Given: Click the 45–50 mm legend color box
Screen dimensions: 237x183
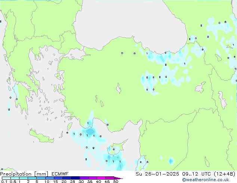Looking at the screenshot, I should [110, 178].
